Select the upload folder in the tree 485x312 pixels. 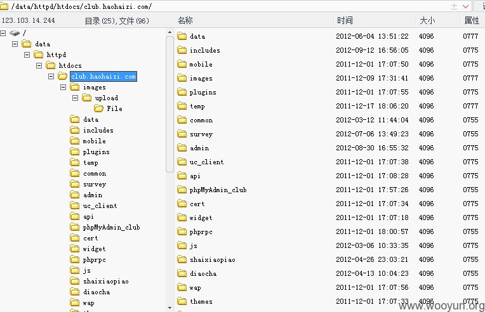click(107, 98)
